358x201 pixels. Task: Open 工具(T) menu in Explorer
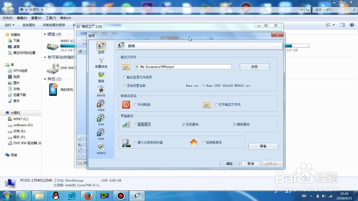51,18
